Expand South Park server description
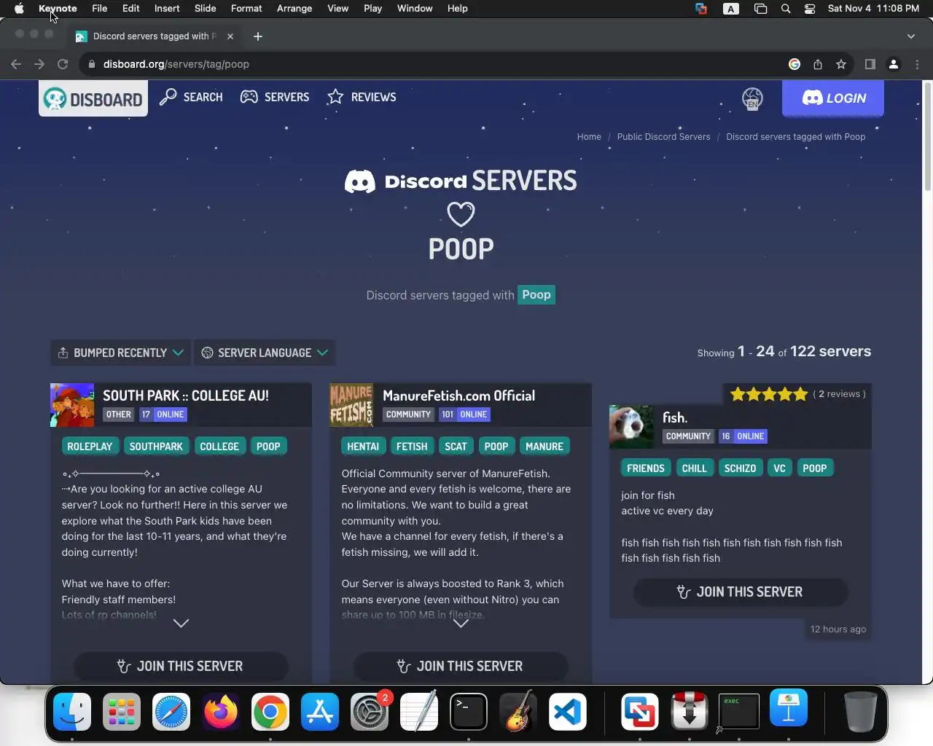This screenshot has height=746, width=933. pos(181,624)
